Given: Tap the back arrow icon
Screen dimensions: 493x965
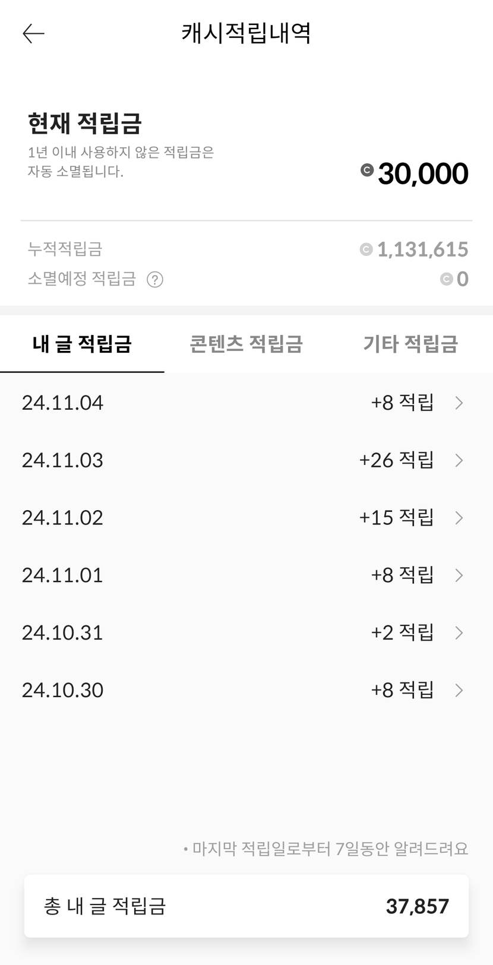Looking at the screenshot, I should [33, 34].
